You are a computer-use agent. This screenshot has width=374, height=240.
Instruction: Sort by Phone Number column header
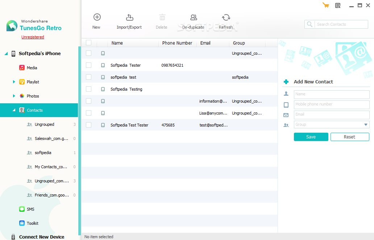click(x=177, y=43)
